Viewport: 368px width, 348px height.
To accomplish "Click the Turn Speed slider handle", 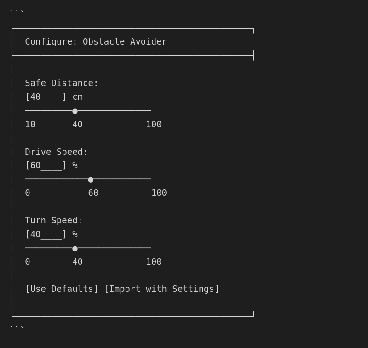I will (x=75, y=248).
